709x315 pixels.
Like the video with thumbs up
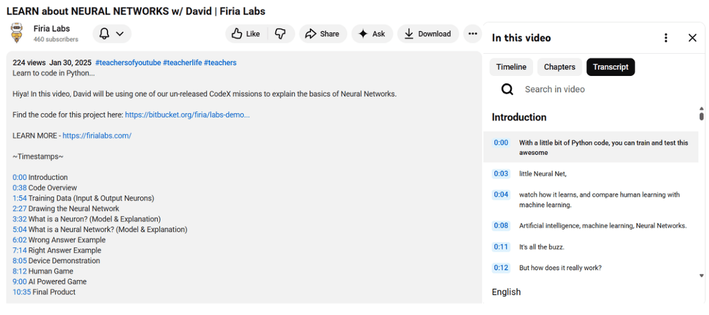[246, 34]
